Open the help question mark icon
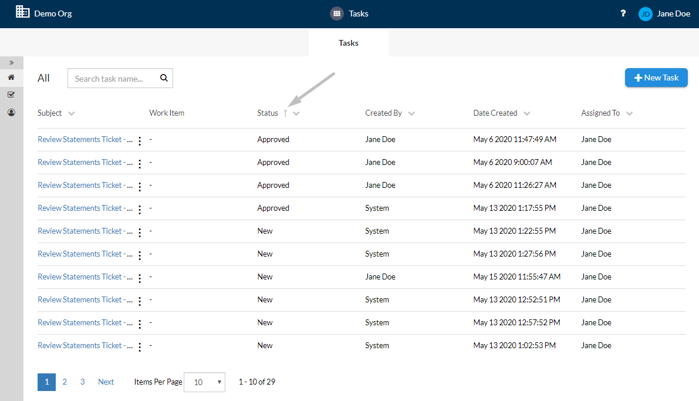Screen dimensions: 699x401 (623, 14)
